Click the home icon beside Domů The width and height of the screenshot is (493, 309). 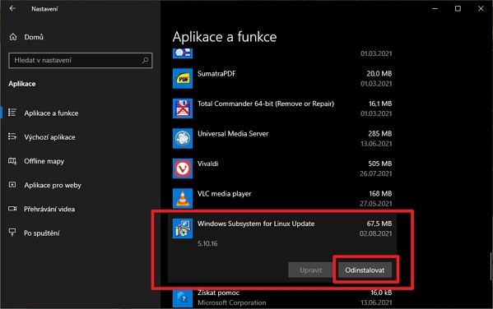(x=13, y=37)
